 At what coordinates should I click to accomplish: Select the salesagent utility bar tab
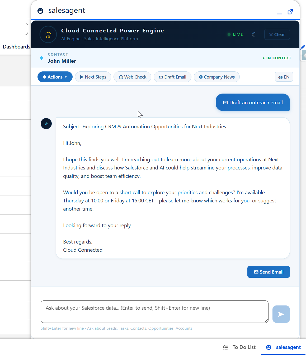(x=283, y=347)
